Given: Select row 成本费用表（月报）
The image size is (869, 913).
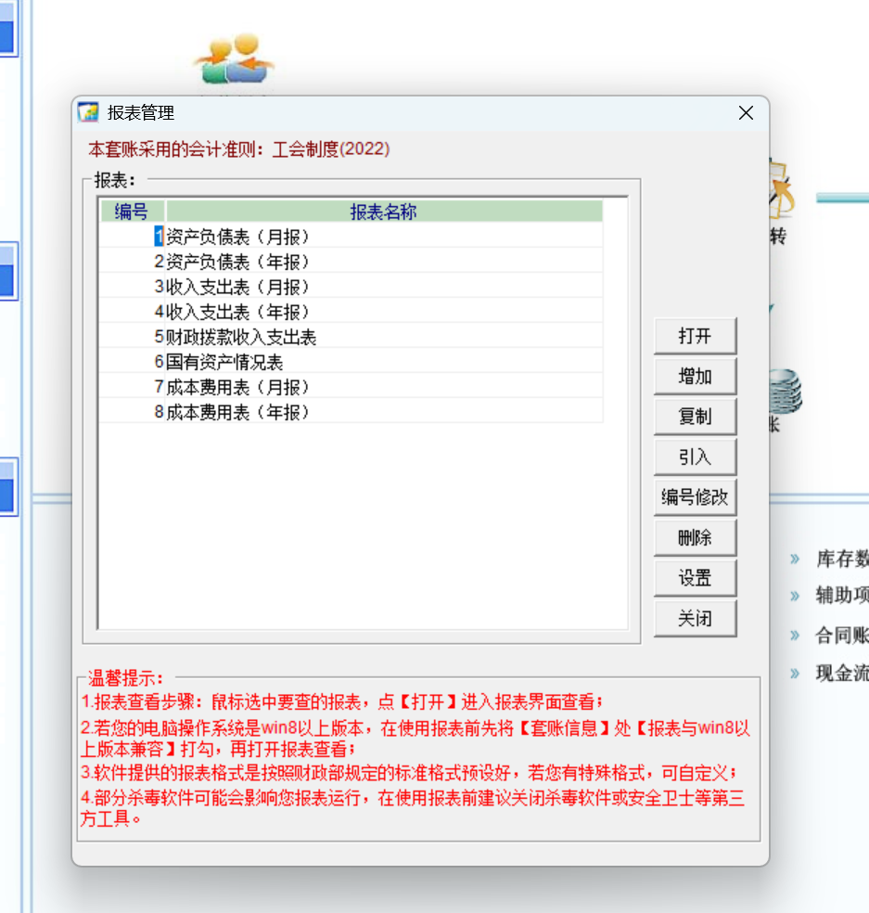Looking at the screenshot, I should point(351,387).
